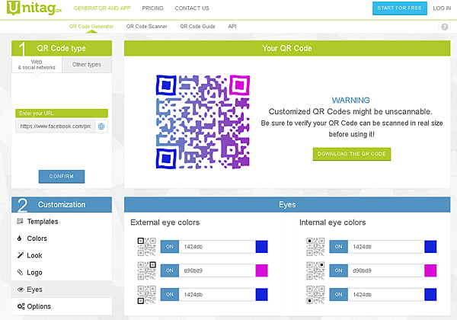Screen dimensions: 457x320
Task: Click the globe icon beside URL field
Action: [101, 126]
